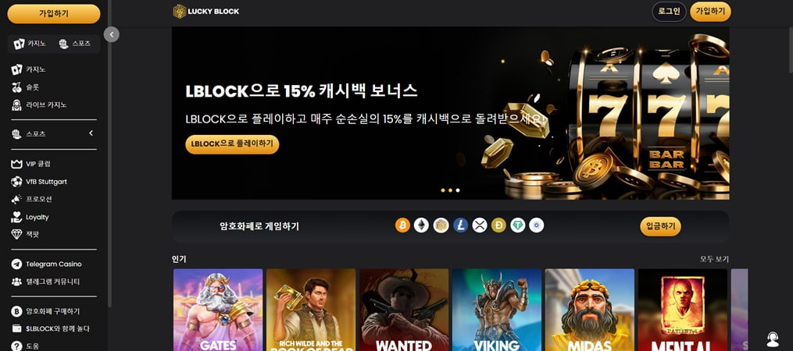Screen dimensions: 793x351
Task: Collapse the sidebar with arrow button
Action: (x=111, y=34)
